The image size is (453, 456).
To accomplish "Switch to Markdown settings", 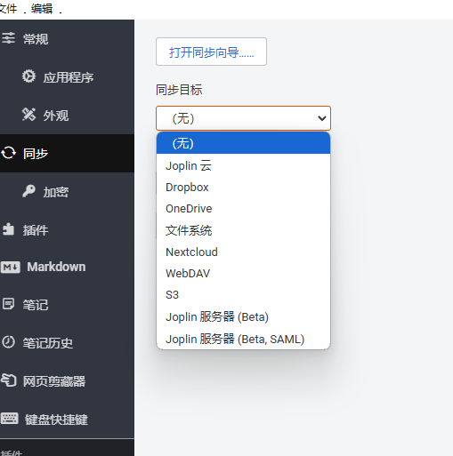I will tap(67, 267).
